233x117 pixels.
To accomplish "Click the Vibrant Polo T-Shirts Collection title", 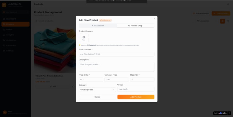I will point(49,76).
